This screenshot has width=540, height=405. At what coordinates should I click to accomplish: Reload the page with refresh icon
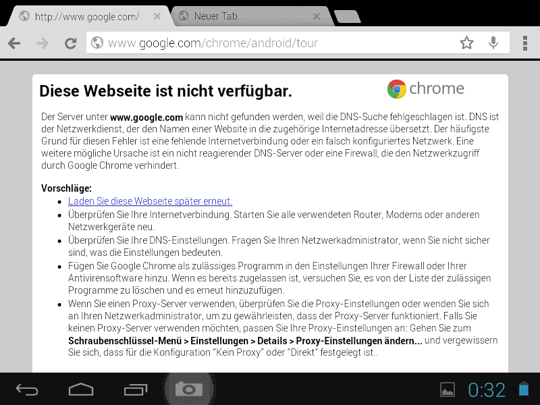[x=71, y=43]
